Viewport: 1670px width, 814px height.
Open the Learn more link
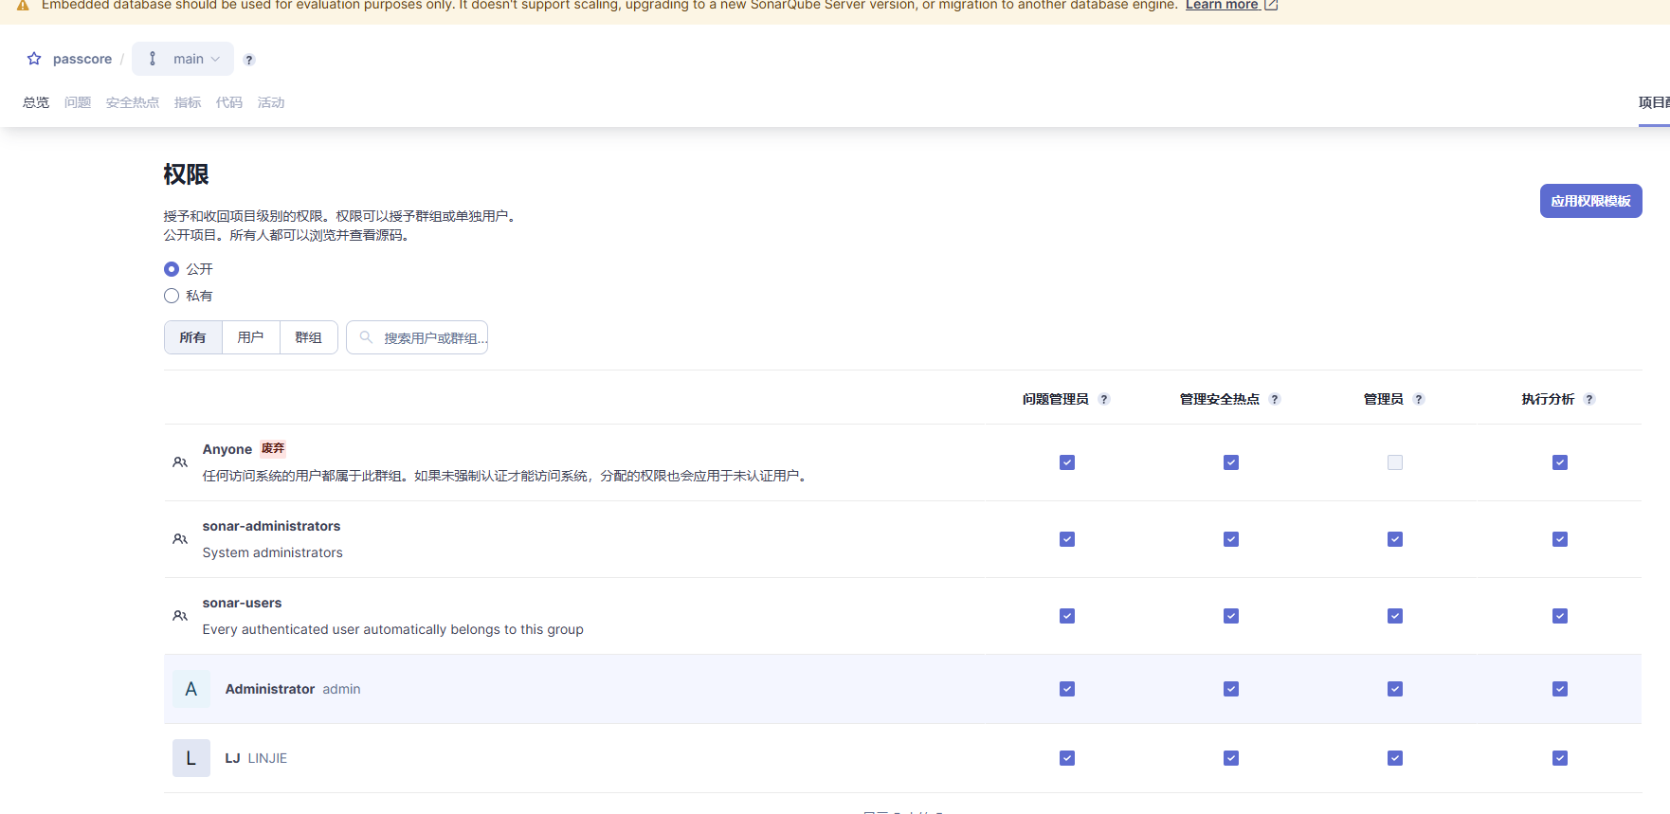pyautogui.click(x=1222, y=6)
